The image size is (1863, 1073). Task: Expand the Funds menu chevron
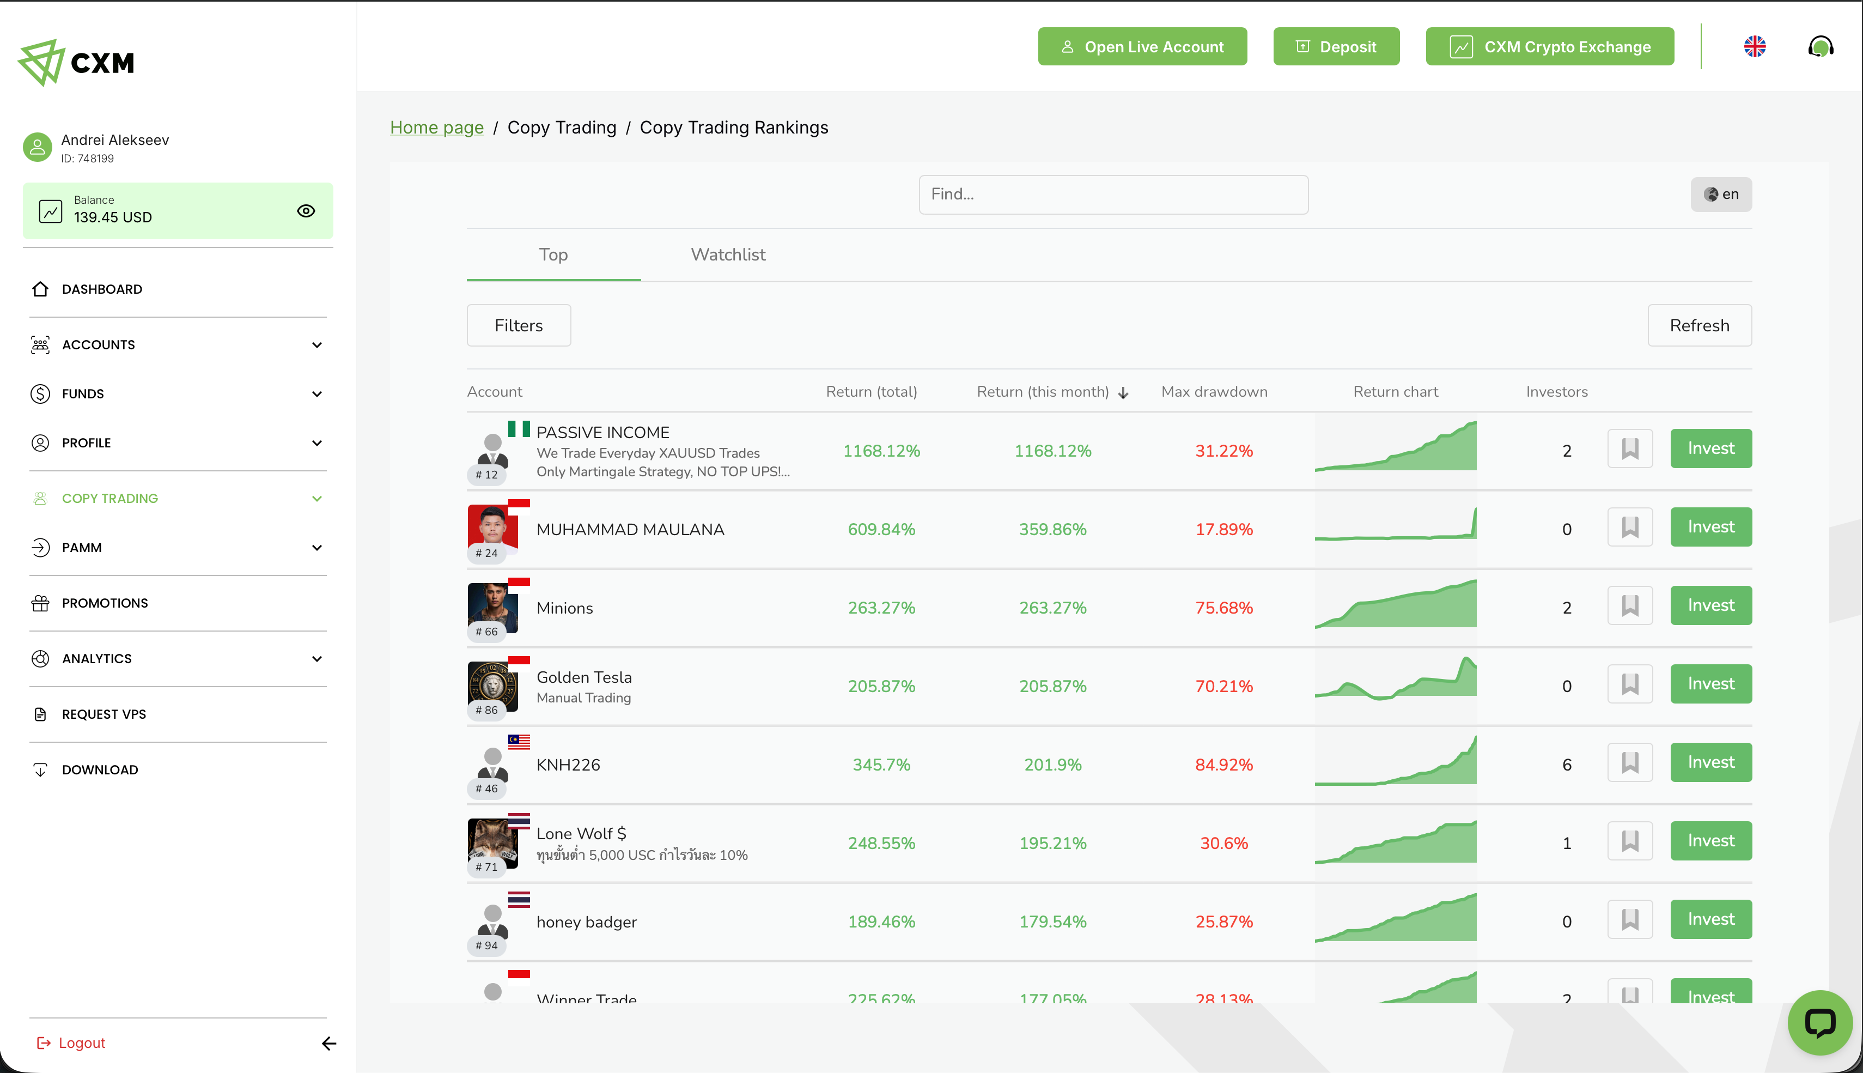[316, 393]
